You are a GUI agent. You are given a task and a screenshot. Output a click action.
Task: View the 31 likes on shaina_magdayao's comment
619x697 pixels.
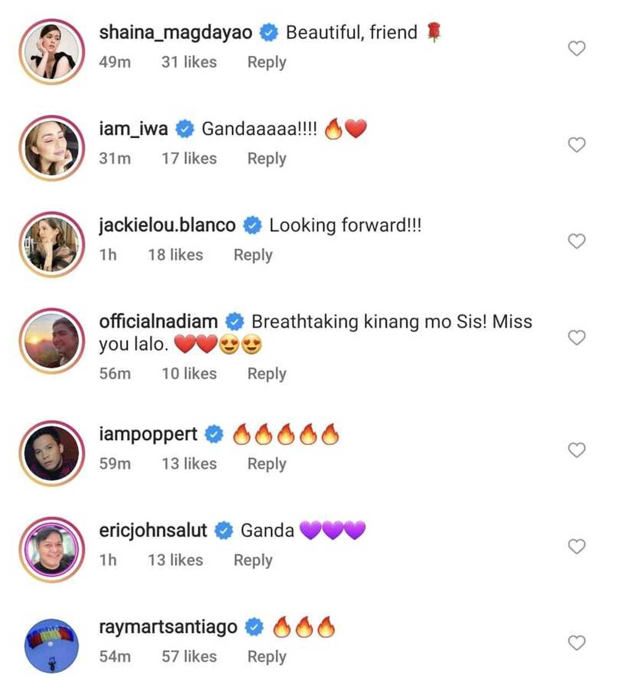(x=189, y=63)
